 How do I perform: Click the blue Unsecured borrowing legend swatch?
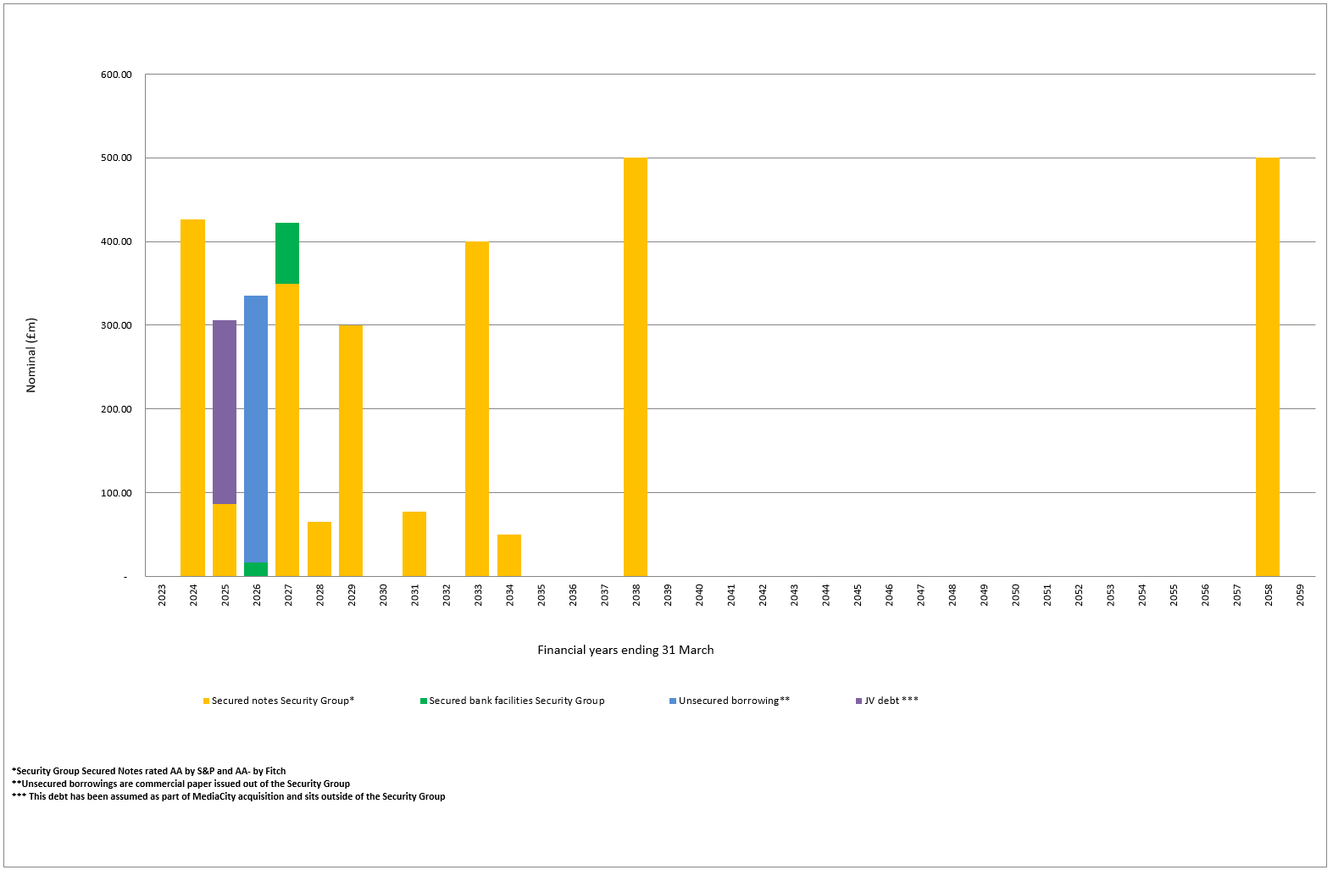pos(673,701)
